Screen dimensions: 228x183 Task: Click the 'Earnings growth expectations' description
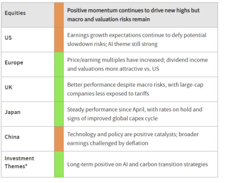click(137, 40)
